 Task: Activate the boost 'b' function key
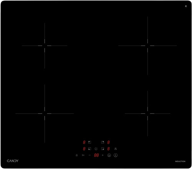[109, 155]
